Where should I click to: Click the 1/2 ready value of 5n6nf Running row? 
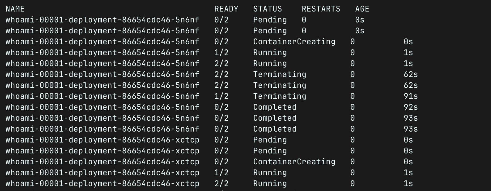[221, 53]
